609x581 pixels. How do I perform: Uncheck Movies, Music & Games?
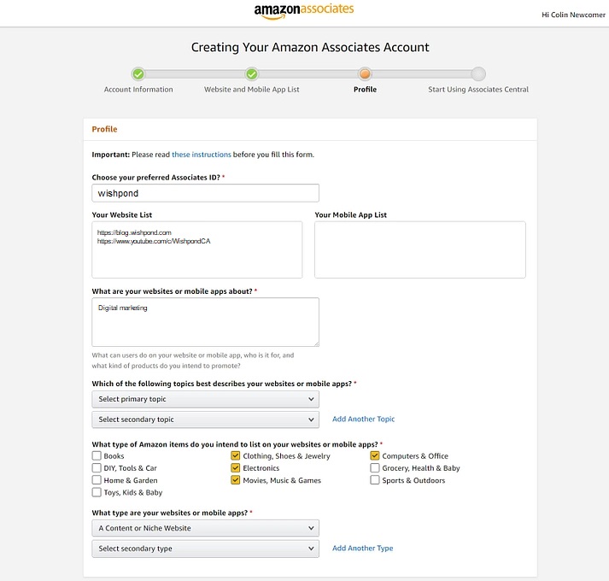tap(236, 480)
